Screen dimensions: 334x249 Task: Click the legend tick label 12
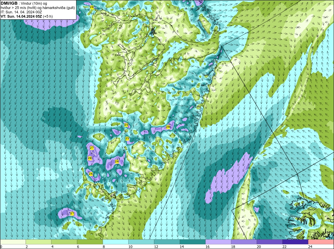point(156,247)
